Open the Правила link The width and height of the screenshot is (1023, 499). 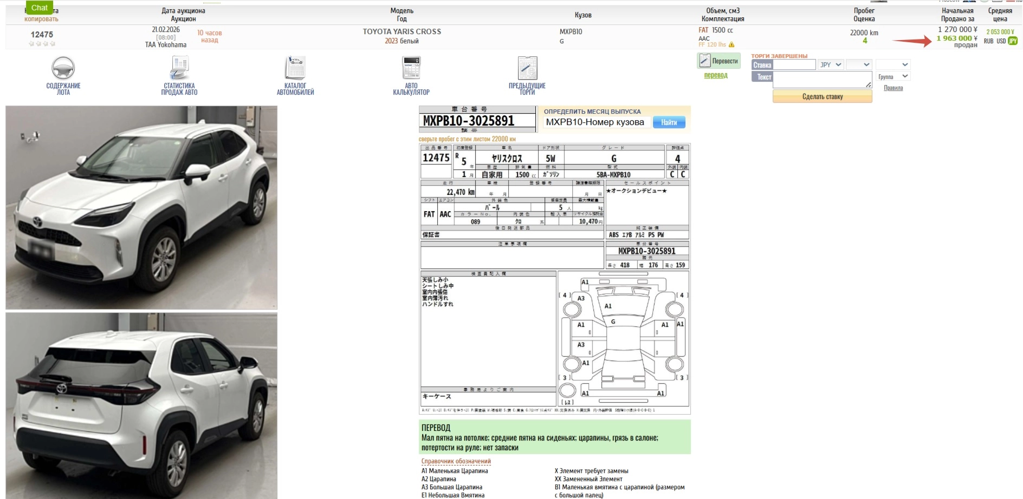(x=893, y=88)
